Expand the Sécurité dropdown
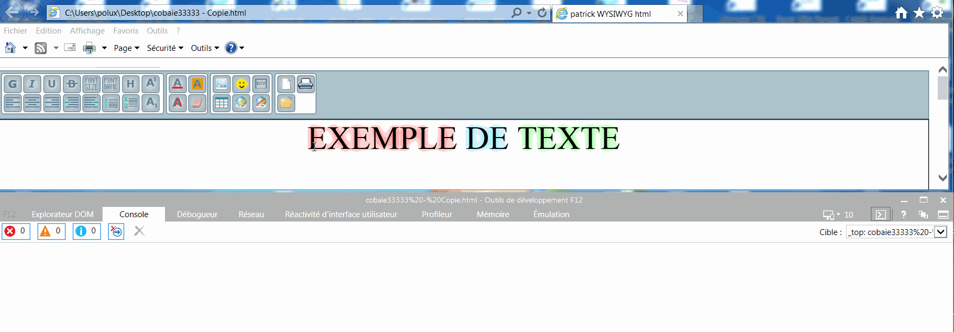 click(165, 48)
